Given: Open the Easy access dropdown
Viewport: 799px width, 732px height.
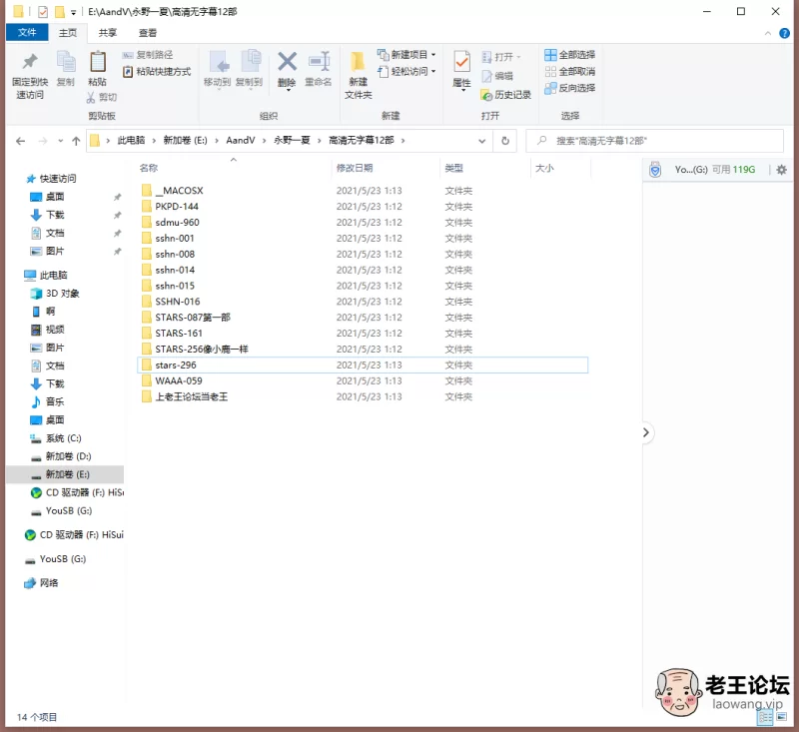Looking at the screenshot, I should click(406, 71).
